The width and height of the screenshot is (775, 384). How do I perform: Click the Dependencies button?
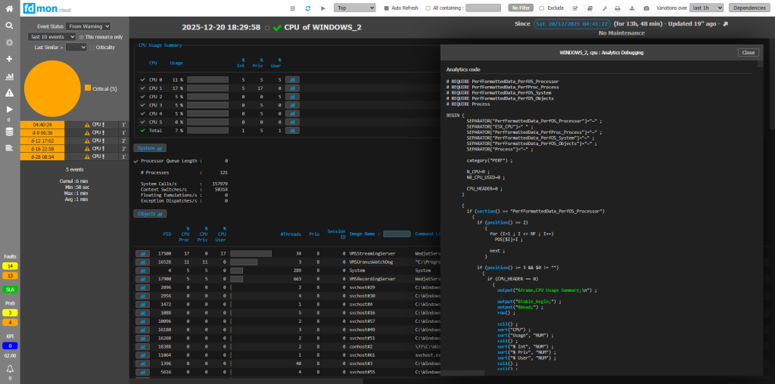click(749, 8)
